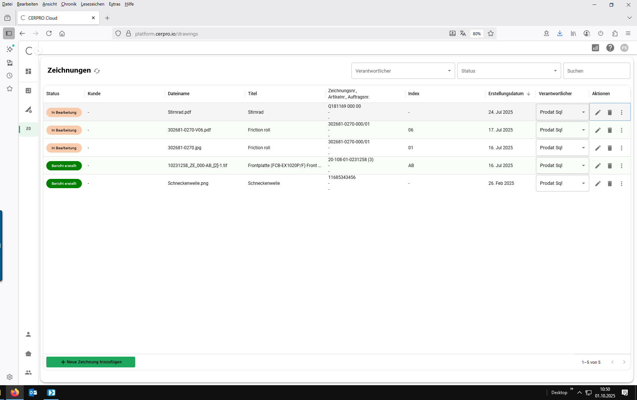
Task: Click Neue Zeichnung hinzufügen button
Action: (91, 362)
